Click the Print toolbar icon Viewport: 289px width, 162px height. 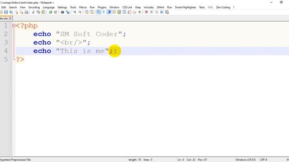[x=27, y=12]
